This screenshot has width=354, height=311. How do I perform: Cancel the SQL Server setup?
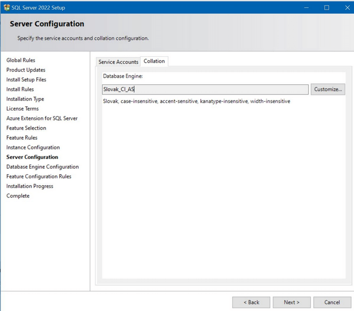(332, 302)
